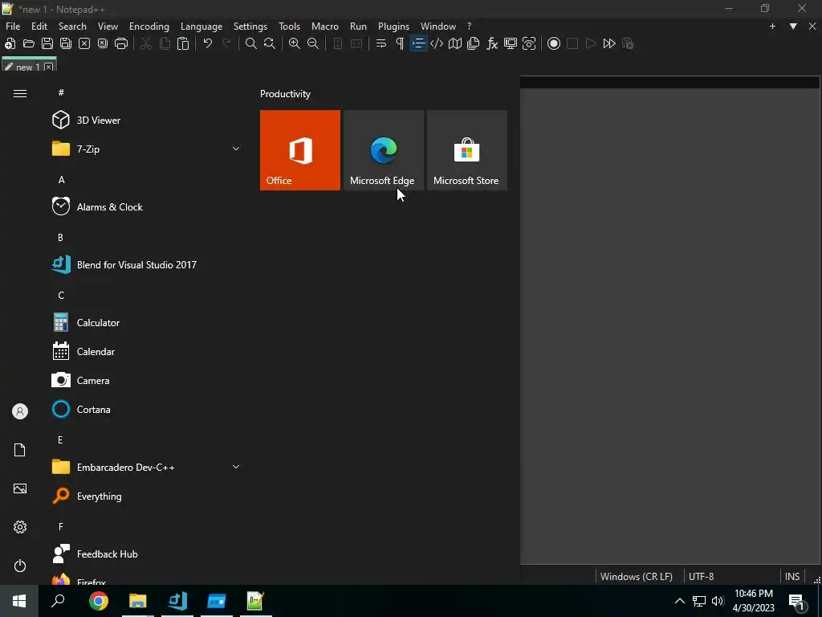Screen dimensions: 822x617
Task: Start macro recording with the record icon
Action: [x=554, y=43]
